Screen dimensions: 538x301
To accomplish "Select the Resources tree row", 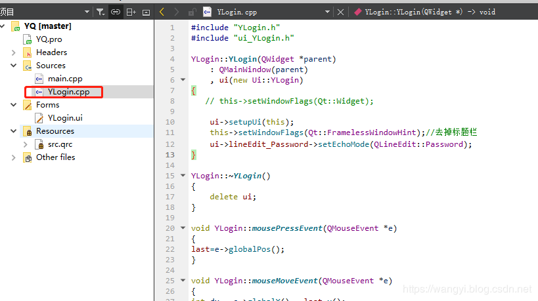I will click(x=87, y=131).
